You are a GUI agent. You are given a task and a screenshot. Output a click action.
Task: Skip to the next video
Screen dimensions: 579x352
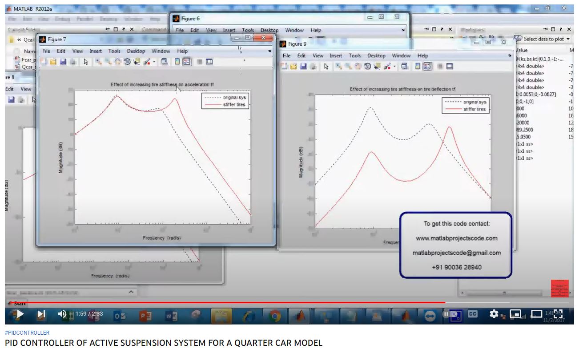click(41, 314)
